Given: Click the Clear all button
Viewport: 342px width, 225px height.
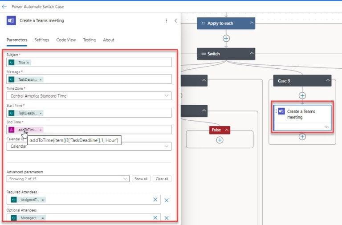Looking at the screenshot, I should click(162, 179).
